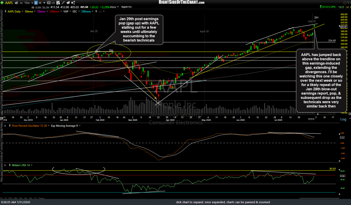Click the print chart icon
The height and width of the screenshot is (205, 351).
pyautogui.click(x=16, y=3)
